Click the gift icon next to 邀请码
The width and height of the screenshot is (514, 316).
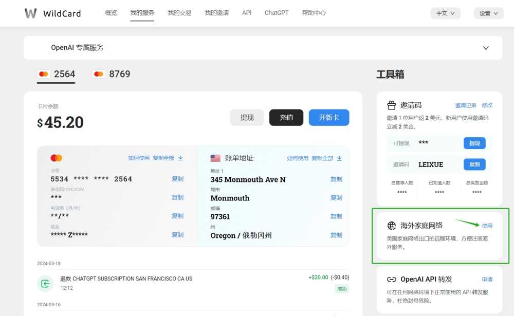(391, 105)
